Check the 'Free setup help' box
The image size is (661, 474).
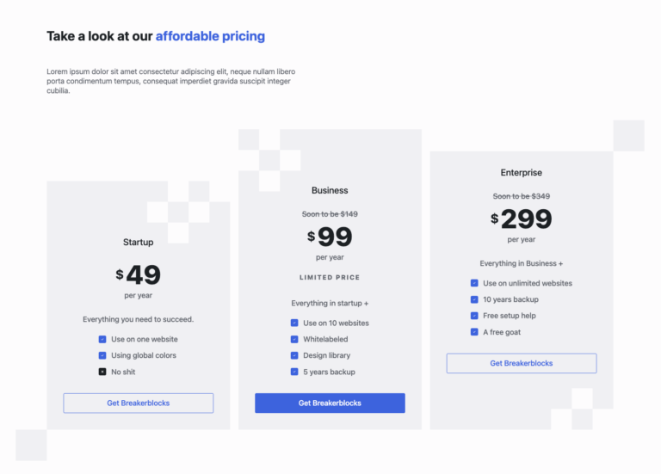pyautogui.click(x=474, y=316)
